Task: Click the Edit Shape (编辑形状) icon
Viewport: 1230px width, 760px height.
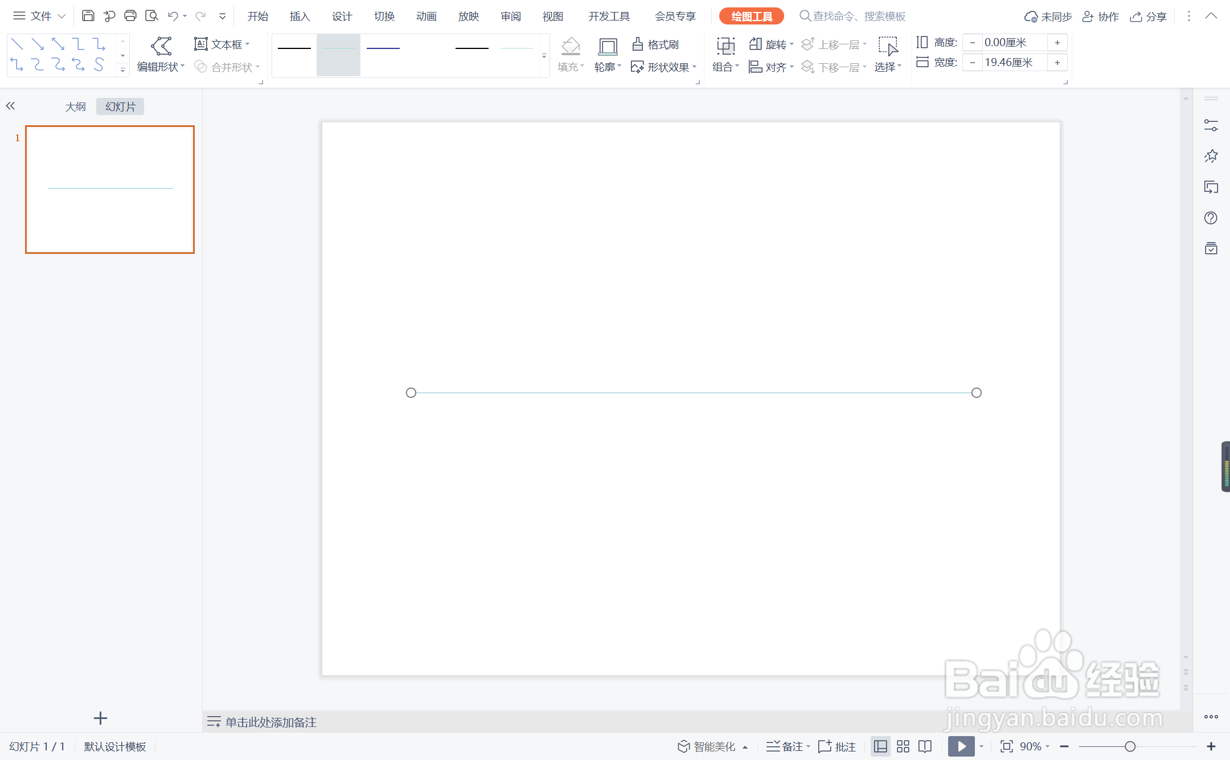Action: pos(161,46)
